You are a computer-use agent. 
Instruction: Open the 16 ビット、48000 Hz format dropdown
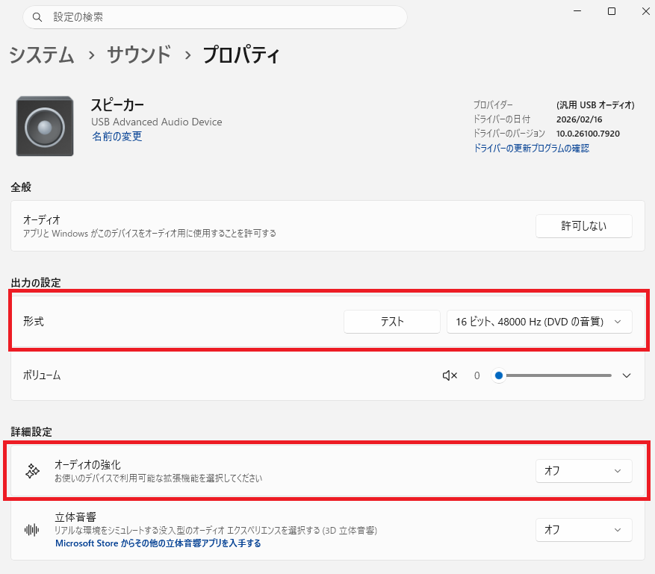click(x=538, y=322)
